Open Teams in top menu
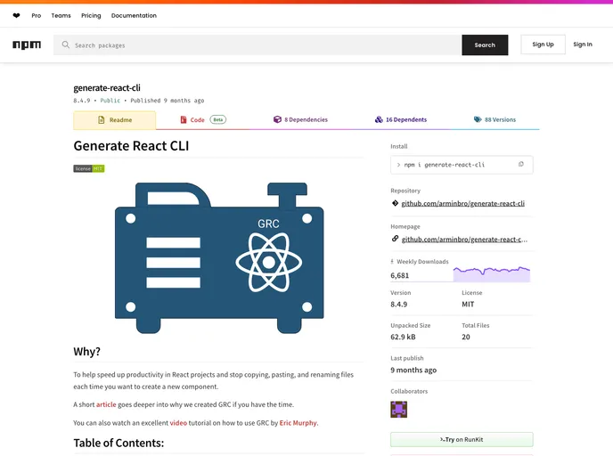This screenshot has width=613, height=456. click(x=61, y=16)
